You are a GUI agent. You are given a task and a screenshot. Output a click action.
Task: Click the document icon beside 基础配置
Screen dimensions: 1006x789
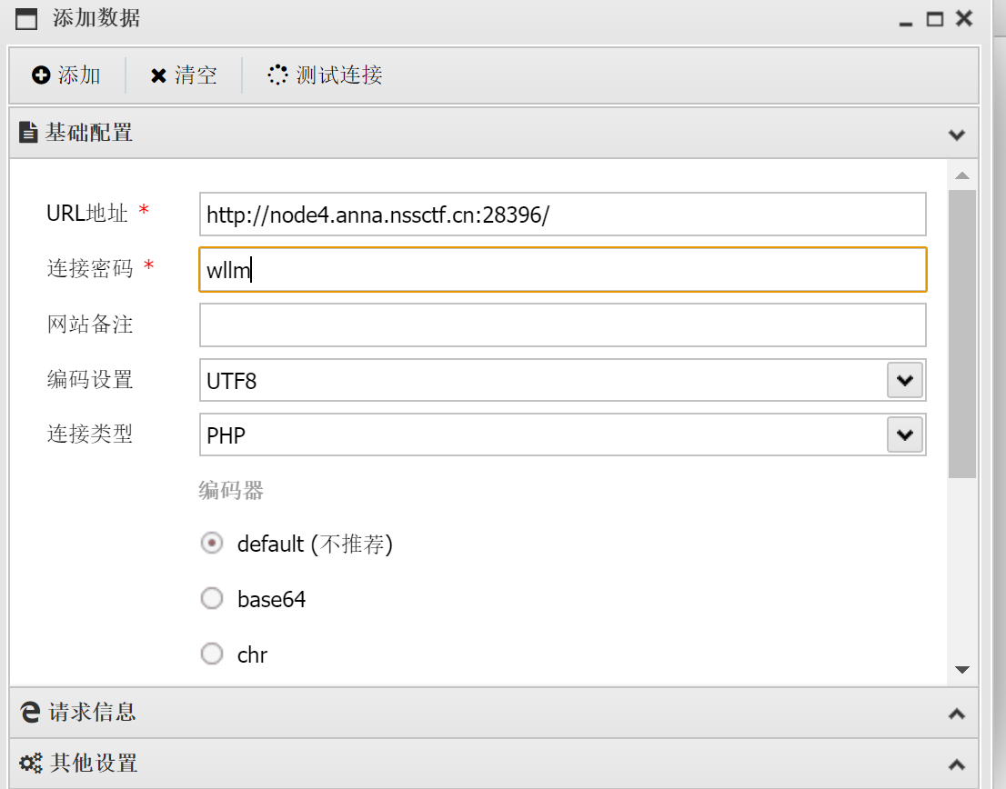point(28,132)
